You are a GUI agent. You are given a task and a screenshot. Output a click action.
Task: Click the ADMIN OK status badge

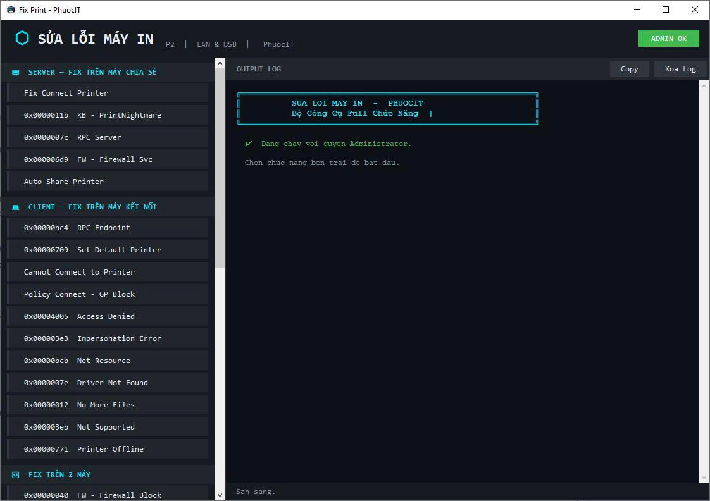(668, 39)
